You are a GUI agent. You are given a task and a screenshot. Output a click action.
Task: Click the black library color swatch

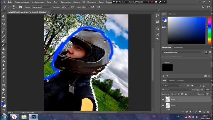point(167,68)
